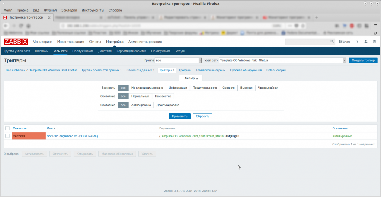The image size is (381, 197).
Task: Focus the Zabbix search input field
Action: 308,42
